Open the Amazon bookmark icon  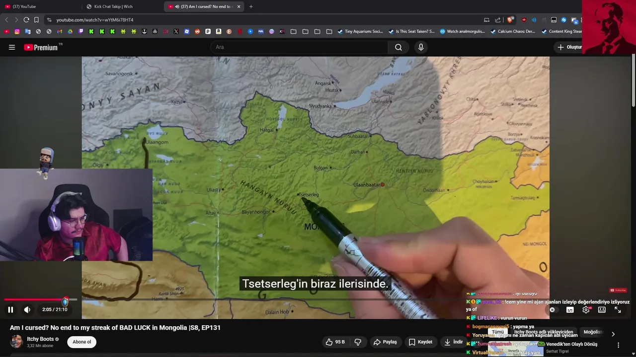click(x=218, y=31)
